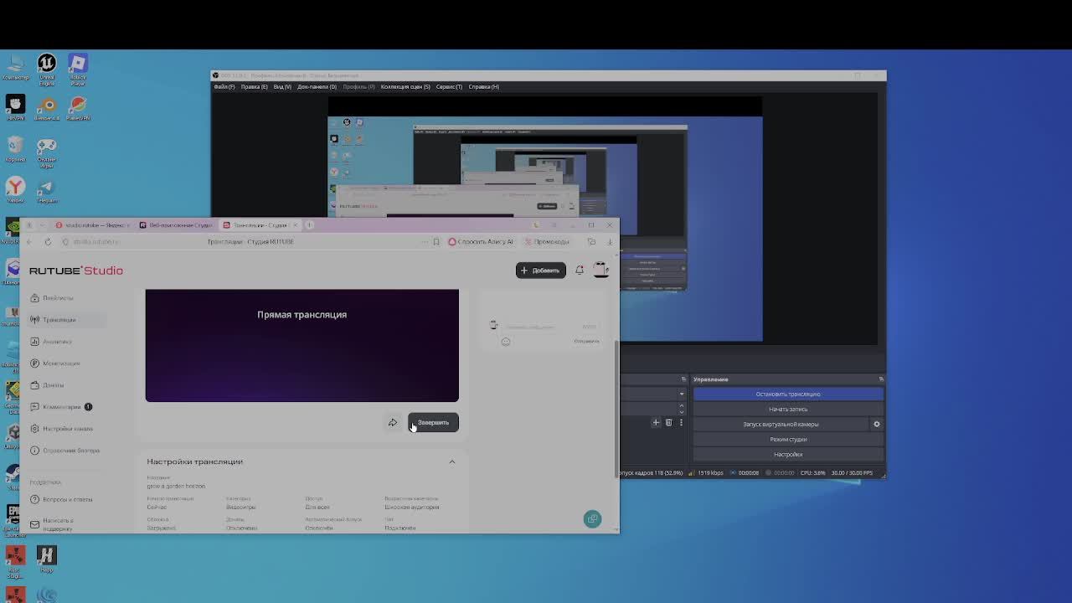Open the Monetization ruble icon in sidebar
This screenshot has height=603, width=1072.
point(34,363)
